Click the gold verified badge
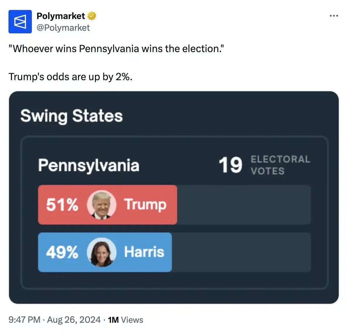The height and width of the screenshot is (333, 346). click(92, 16)
